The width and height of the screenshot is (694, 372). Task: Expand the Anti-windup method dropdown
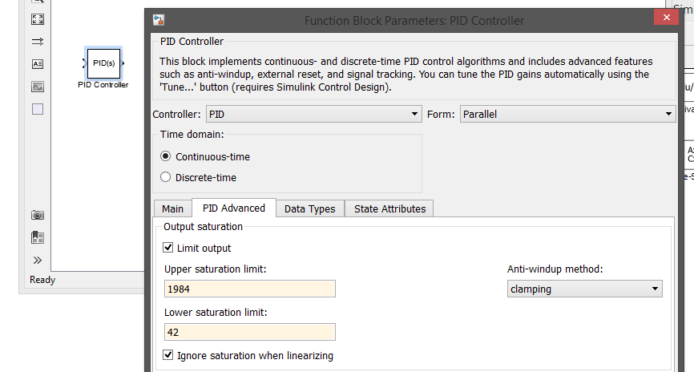coord(584,289)
